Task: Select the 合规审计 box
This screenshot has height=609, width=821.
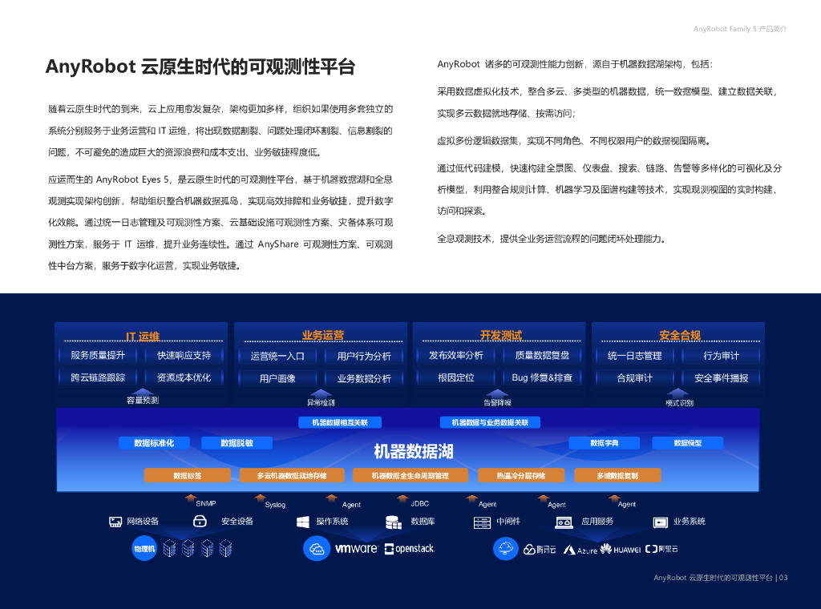Action: [635, 377]
